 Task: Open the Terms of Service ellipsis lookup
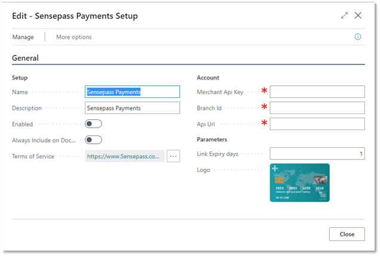click(173, 156)
